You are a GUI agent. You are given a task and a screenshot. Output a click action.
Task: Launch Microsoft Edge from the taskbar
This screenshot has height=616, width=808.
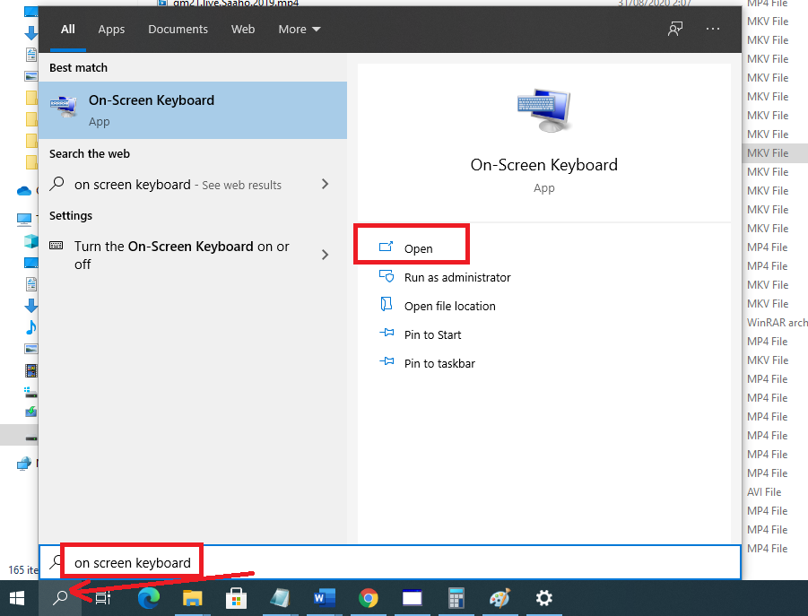[147, 598]
